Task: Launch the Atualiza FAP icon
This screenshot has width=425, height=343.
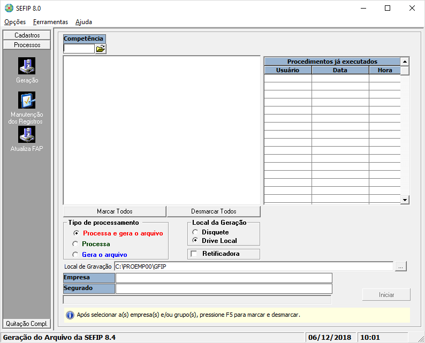Action: tap(27, 134)
